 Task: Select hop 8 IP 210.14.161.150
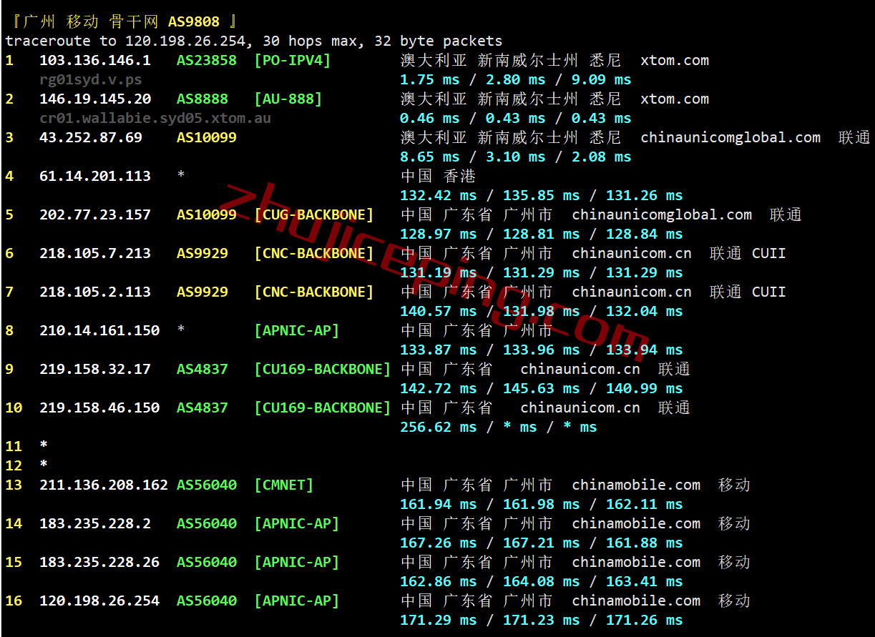click(x=99, y=331)
